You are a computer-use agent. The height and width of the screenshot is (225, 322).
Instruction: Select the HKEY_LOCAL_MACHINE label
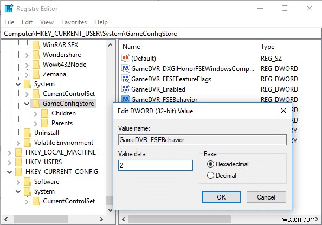tap(61, 152)
